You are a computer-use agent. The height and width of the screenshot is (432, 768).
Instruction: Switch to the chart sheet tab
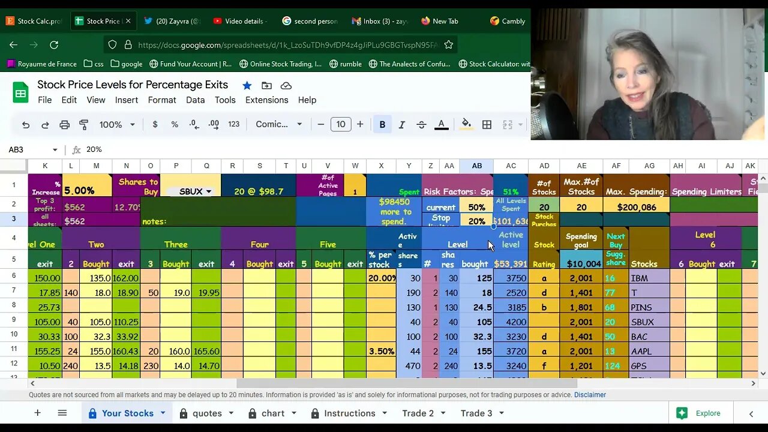point(273,413)
